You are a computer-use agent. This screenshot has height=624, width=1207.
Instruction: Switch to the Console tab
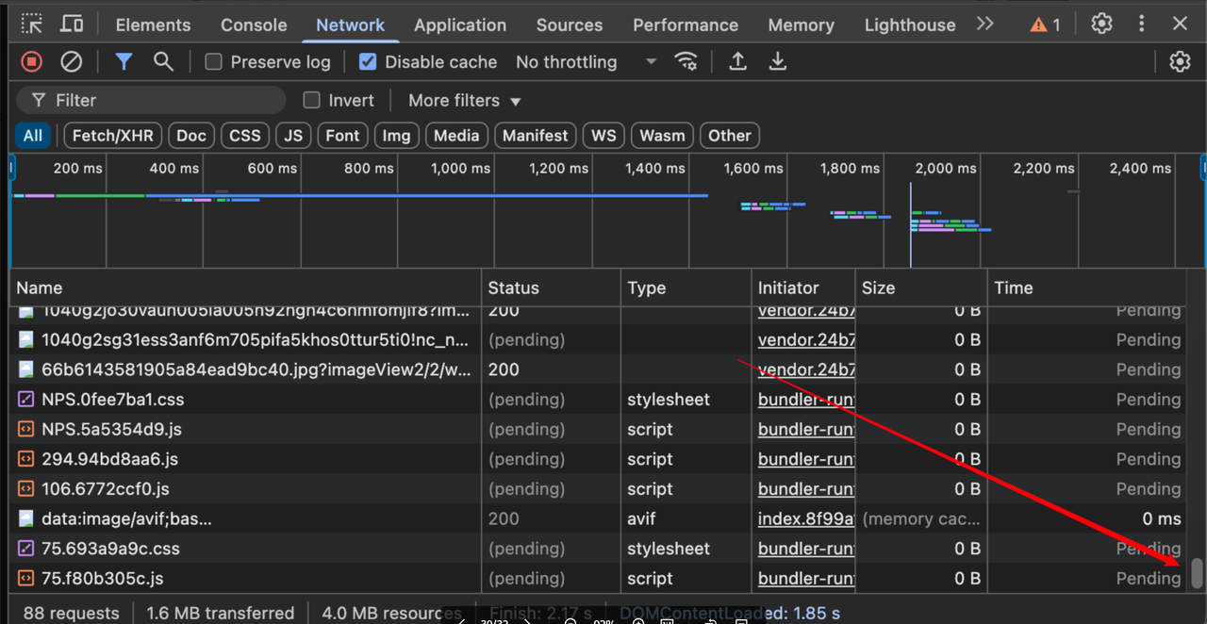click(253, 25)
